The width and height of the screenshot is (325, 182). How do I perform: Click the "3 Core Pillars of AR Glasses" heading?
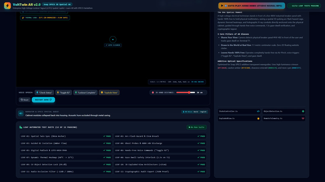233,34
